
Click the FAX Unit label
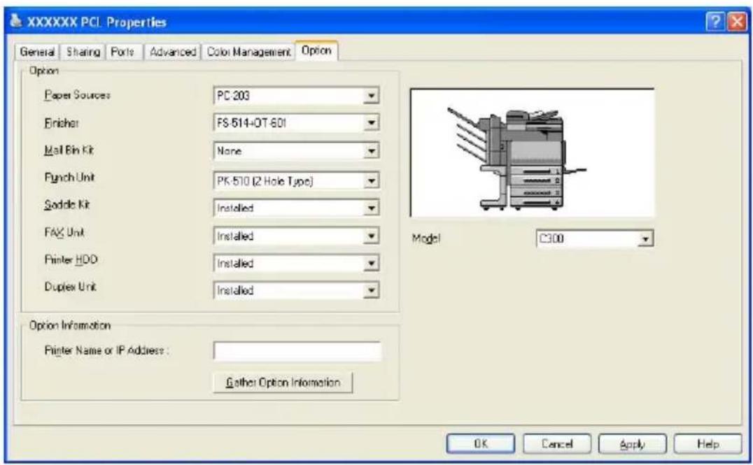[x=64, y=233]
